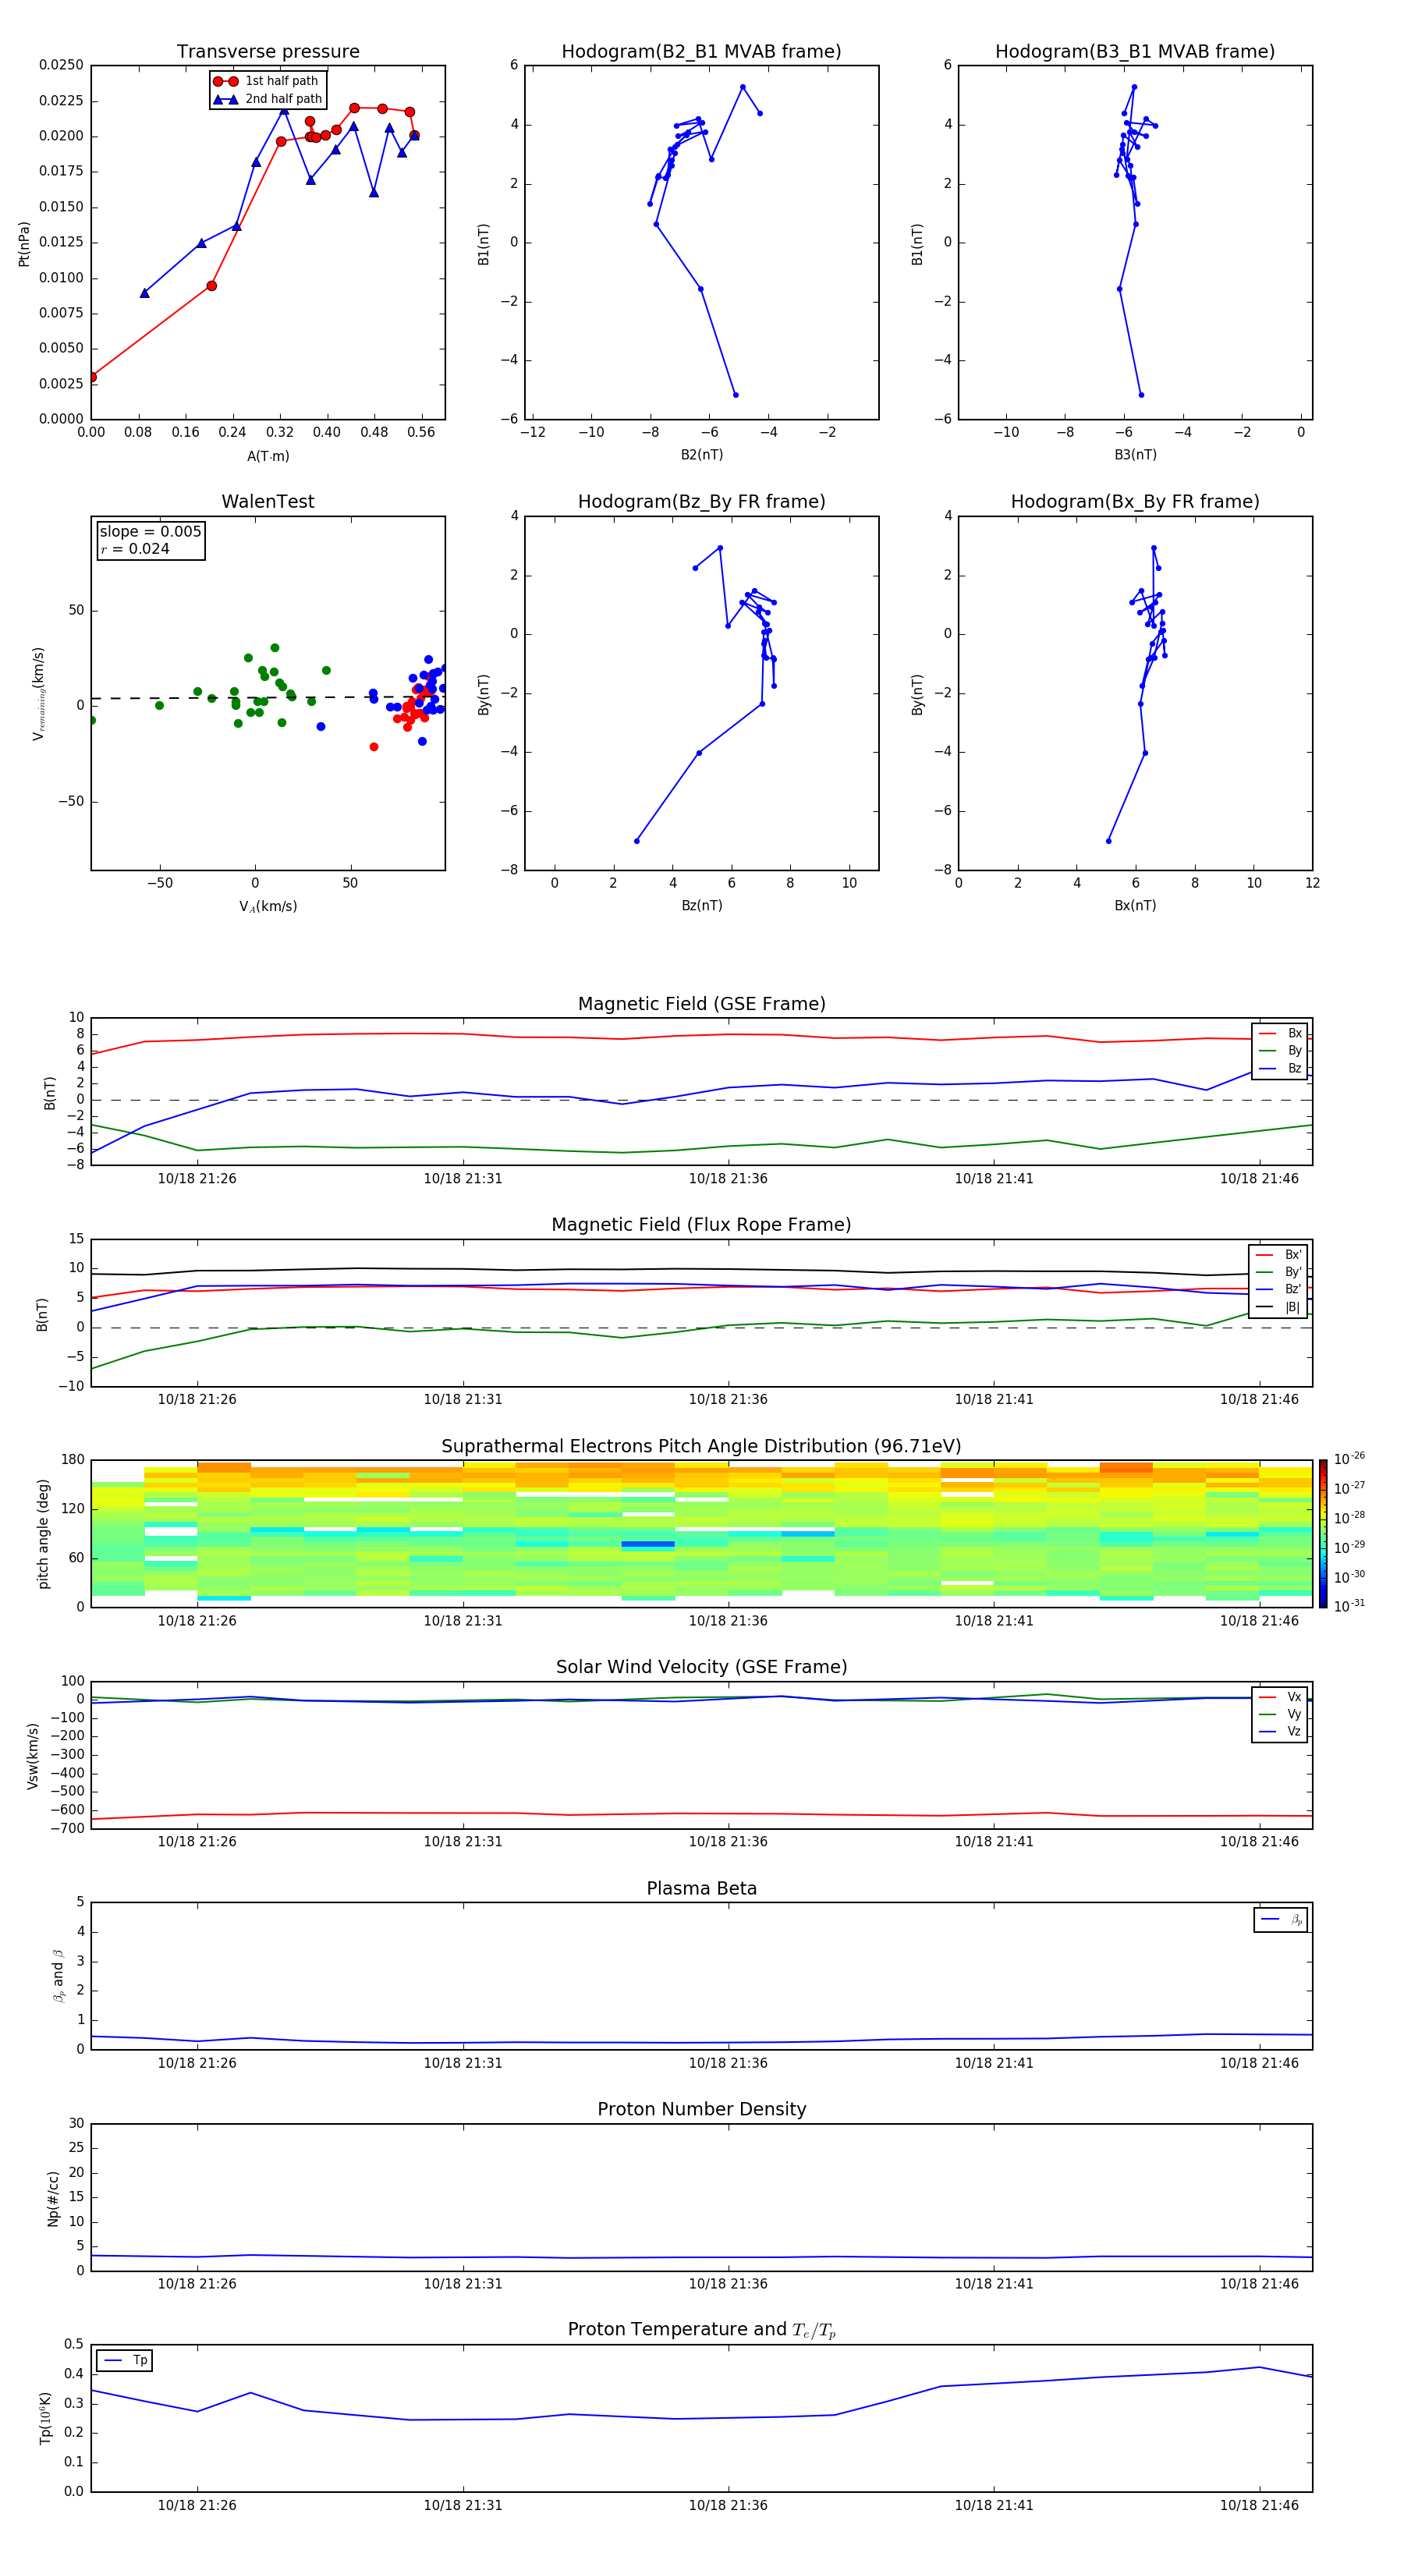The width and height of the screenshot is (1404, 2574).
Task: Click the slope = 0.005 annotation box
Action: click(x=150, y=540)
